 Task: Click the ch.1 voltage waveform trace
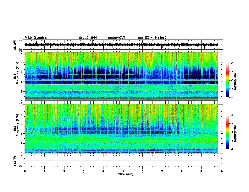click(x=121, y=45)
